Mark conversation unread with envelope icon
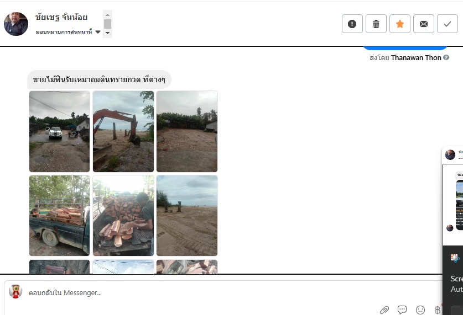This screenshot has height=315, width=463. [x=423, y=24]
